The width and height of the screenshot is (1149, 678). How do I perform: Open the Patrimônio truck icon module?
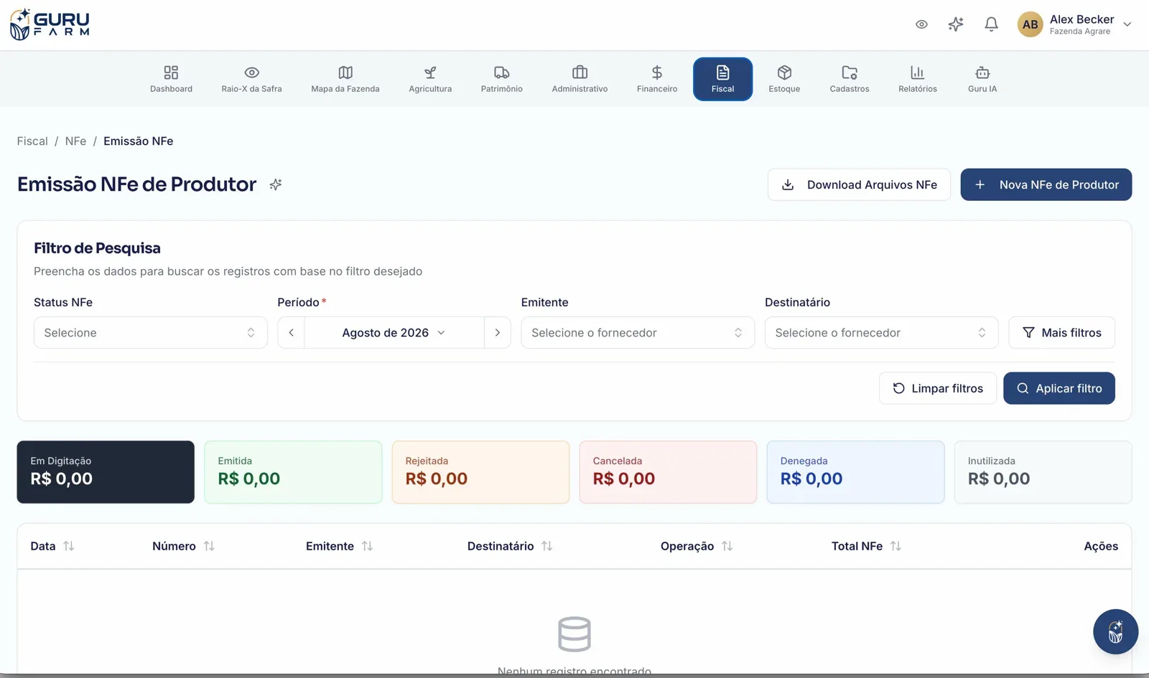point(502,79)
